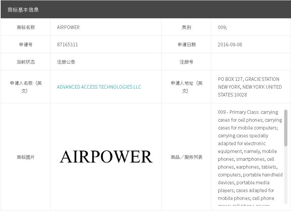
Task: Select the PO BOX 127 address text
Action: coord(250,87)
